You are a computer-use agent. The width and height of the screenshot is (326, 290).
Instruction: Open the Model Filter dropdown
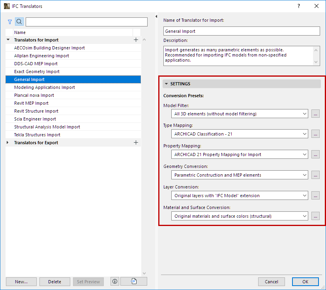coord(240,114)
